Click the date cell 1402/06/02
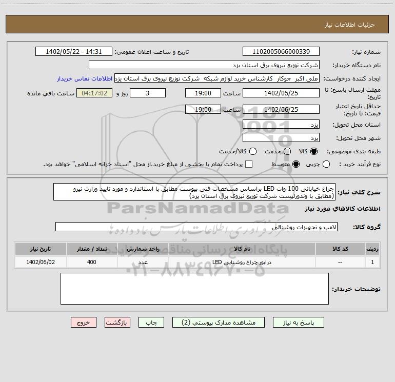This screenshot has height=382, width=395. click(41, 262)
